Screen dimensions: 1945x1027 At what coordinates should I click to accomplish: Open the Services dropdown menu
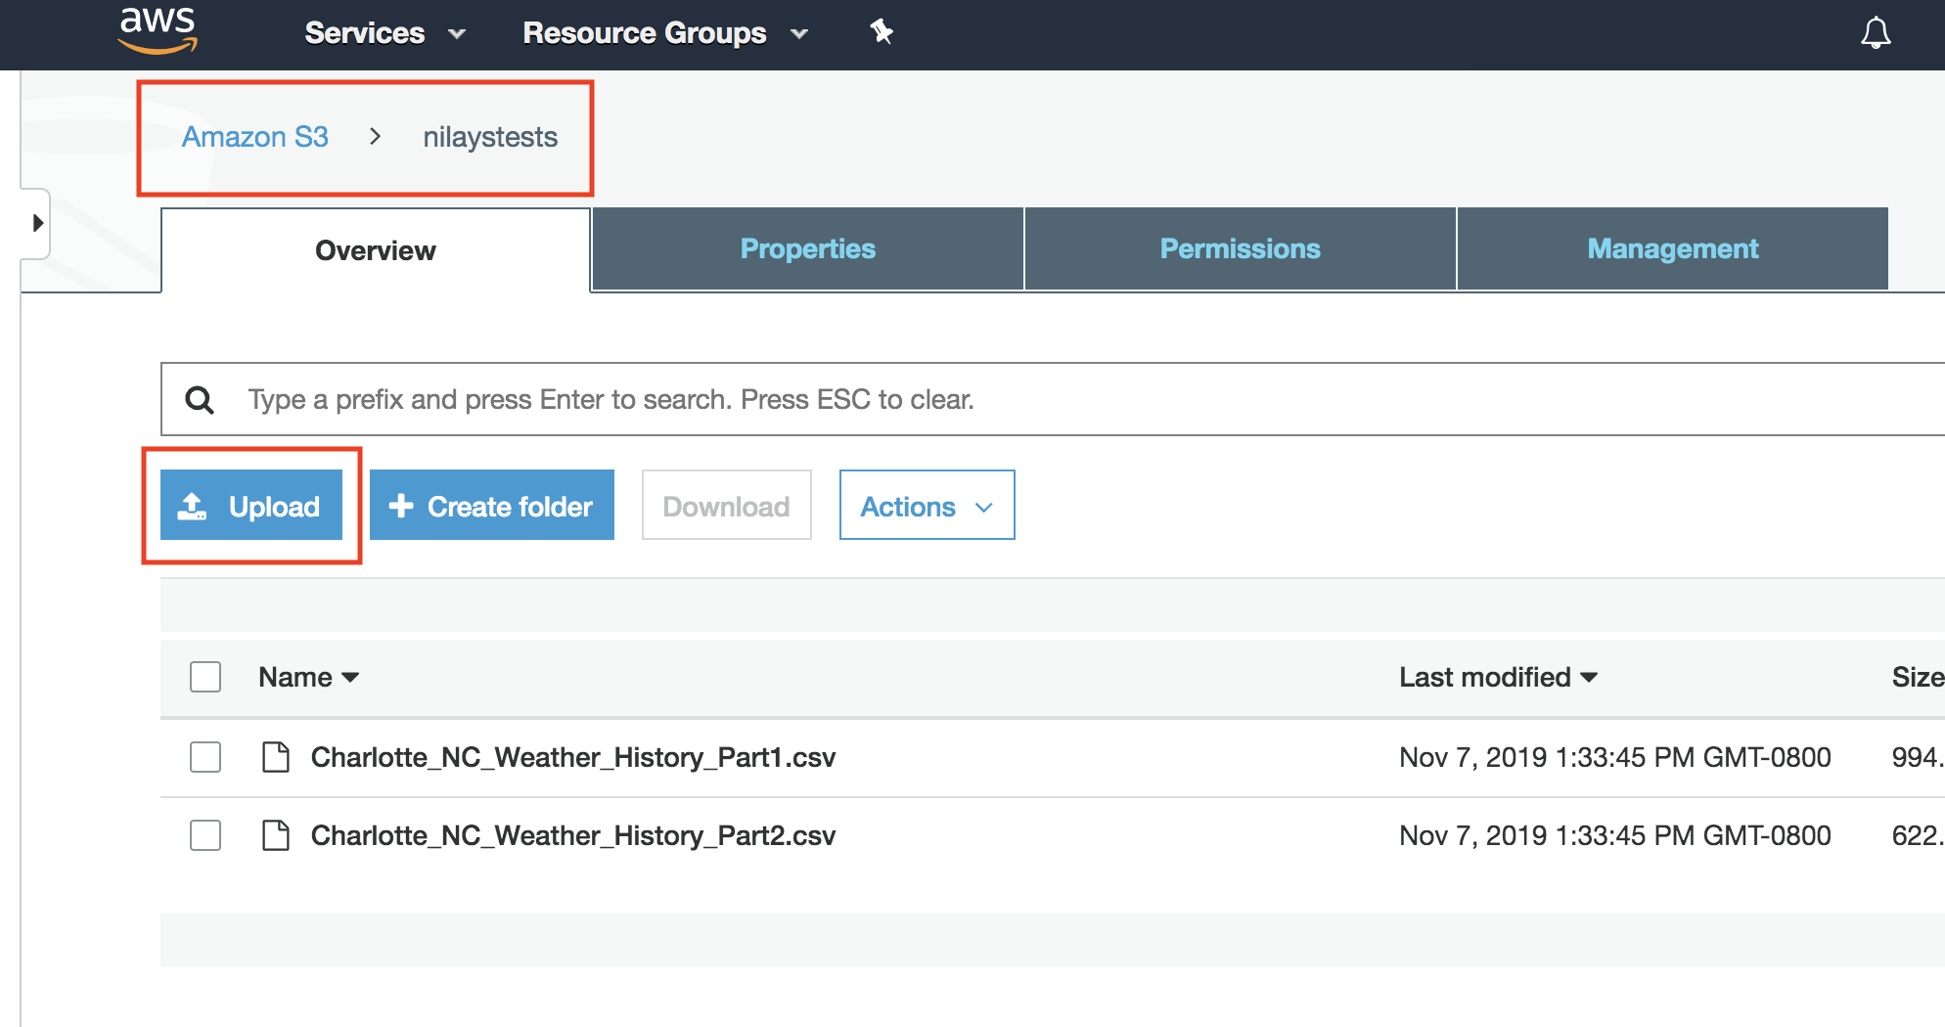384,33
